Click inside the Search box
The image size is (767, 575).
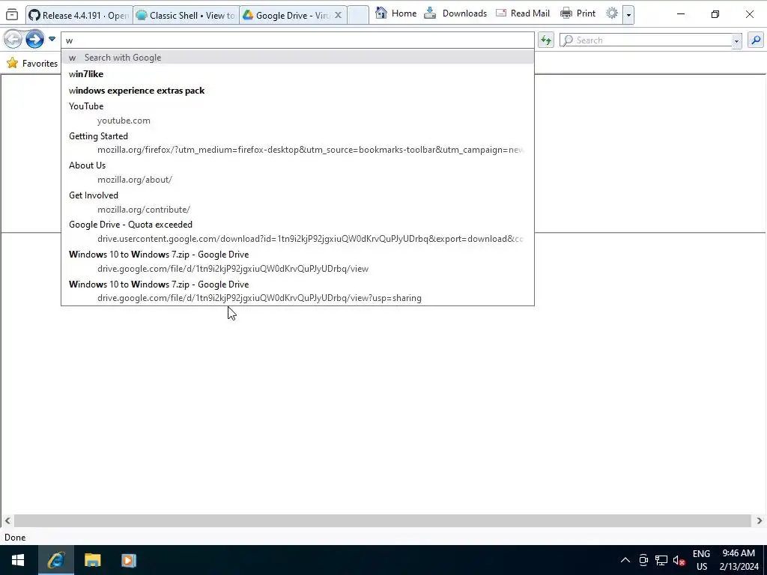coord(646,40)
